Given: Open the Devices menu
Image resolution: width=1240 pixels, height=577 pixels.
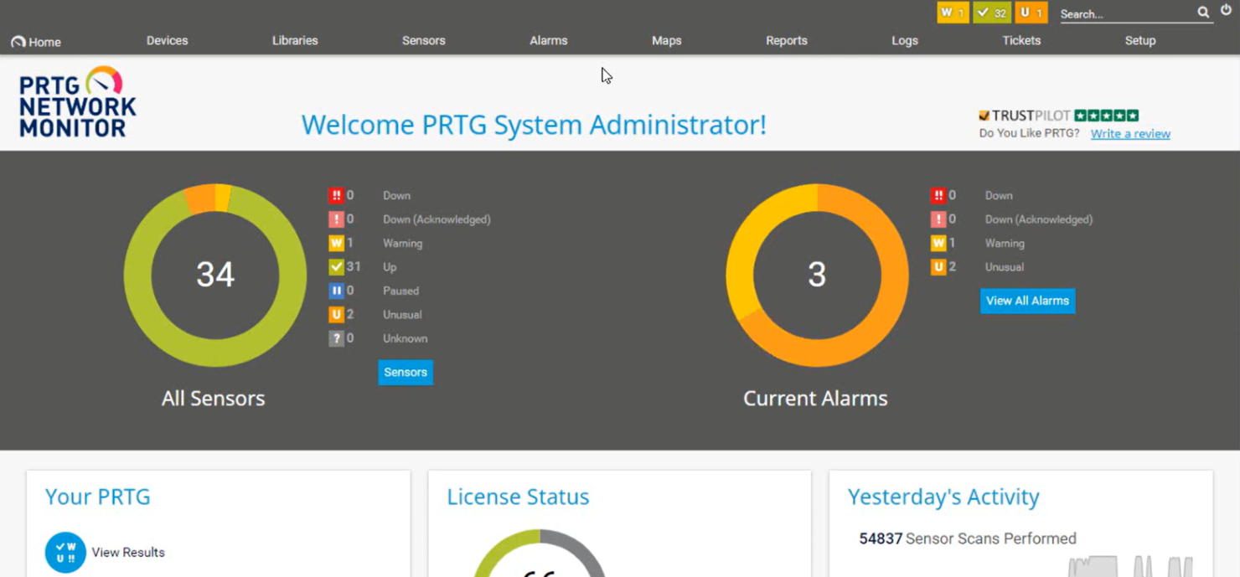Looking at the screenshot, I should 167,40.
